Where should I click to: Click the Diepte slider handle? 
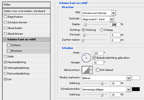pyautogui.click(x=86, y=25)
